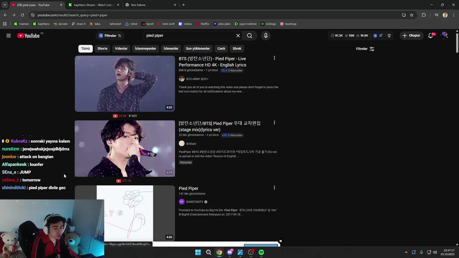
Task: Open the YouTube guide hamburger menu
Action: 9,35
